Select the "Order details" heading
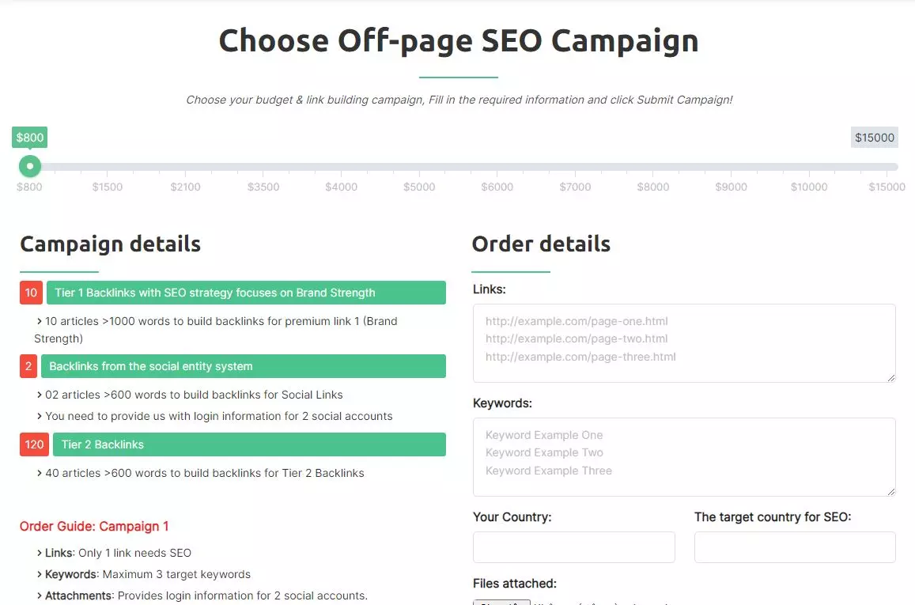 tap(541, 244)
